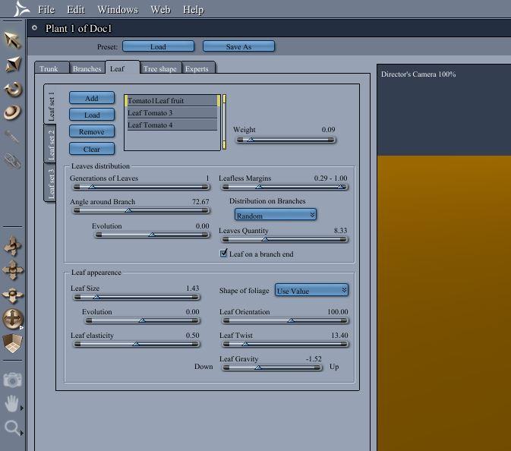The width and height of the screenshot is (511, 451).
Task: Click the Remove button
Action: pyautogui.click(x=92, y=131)
